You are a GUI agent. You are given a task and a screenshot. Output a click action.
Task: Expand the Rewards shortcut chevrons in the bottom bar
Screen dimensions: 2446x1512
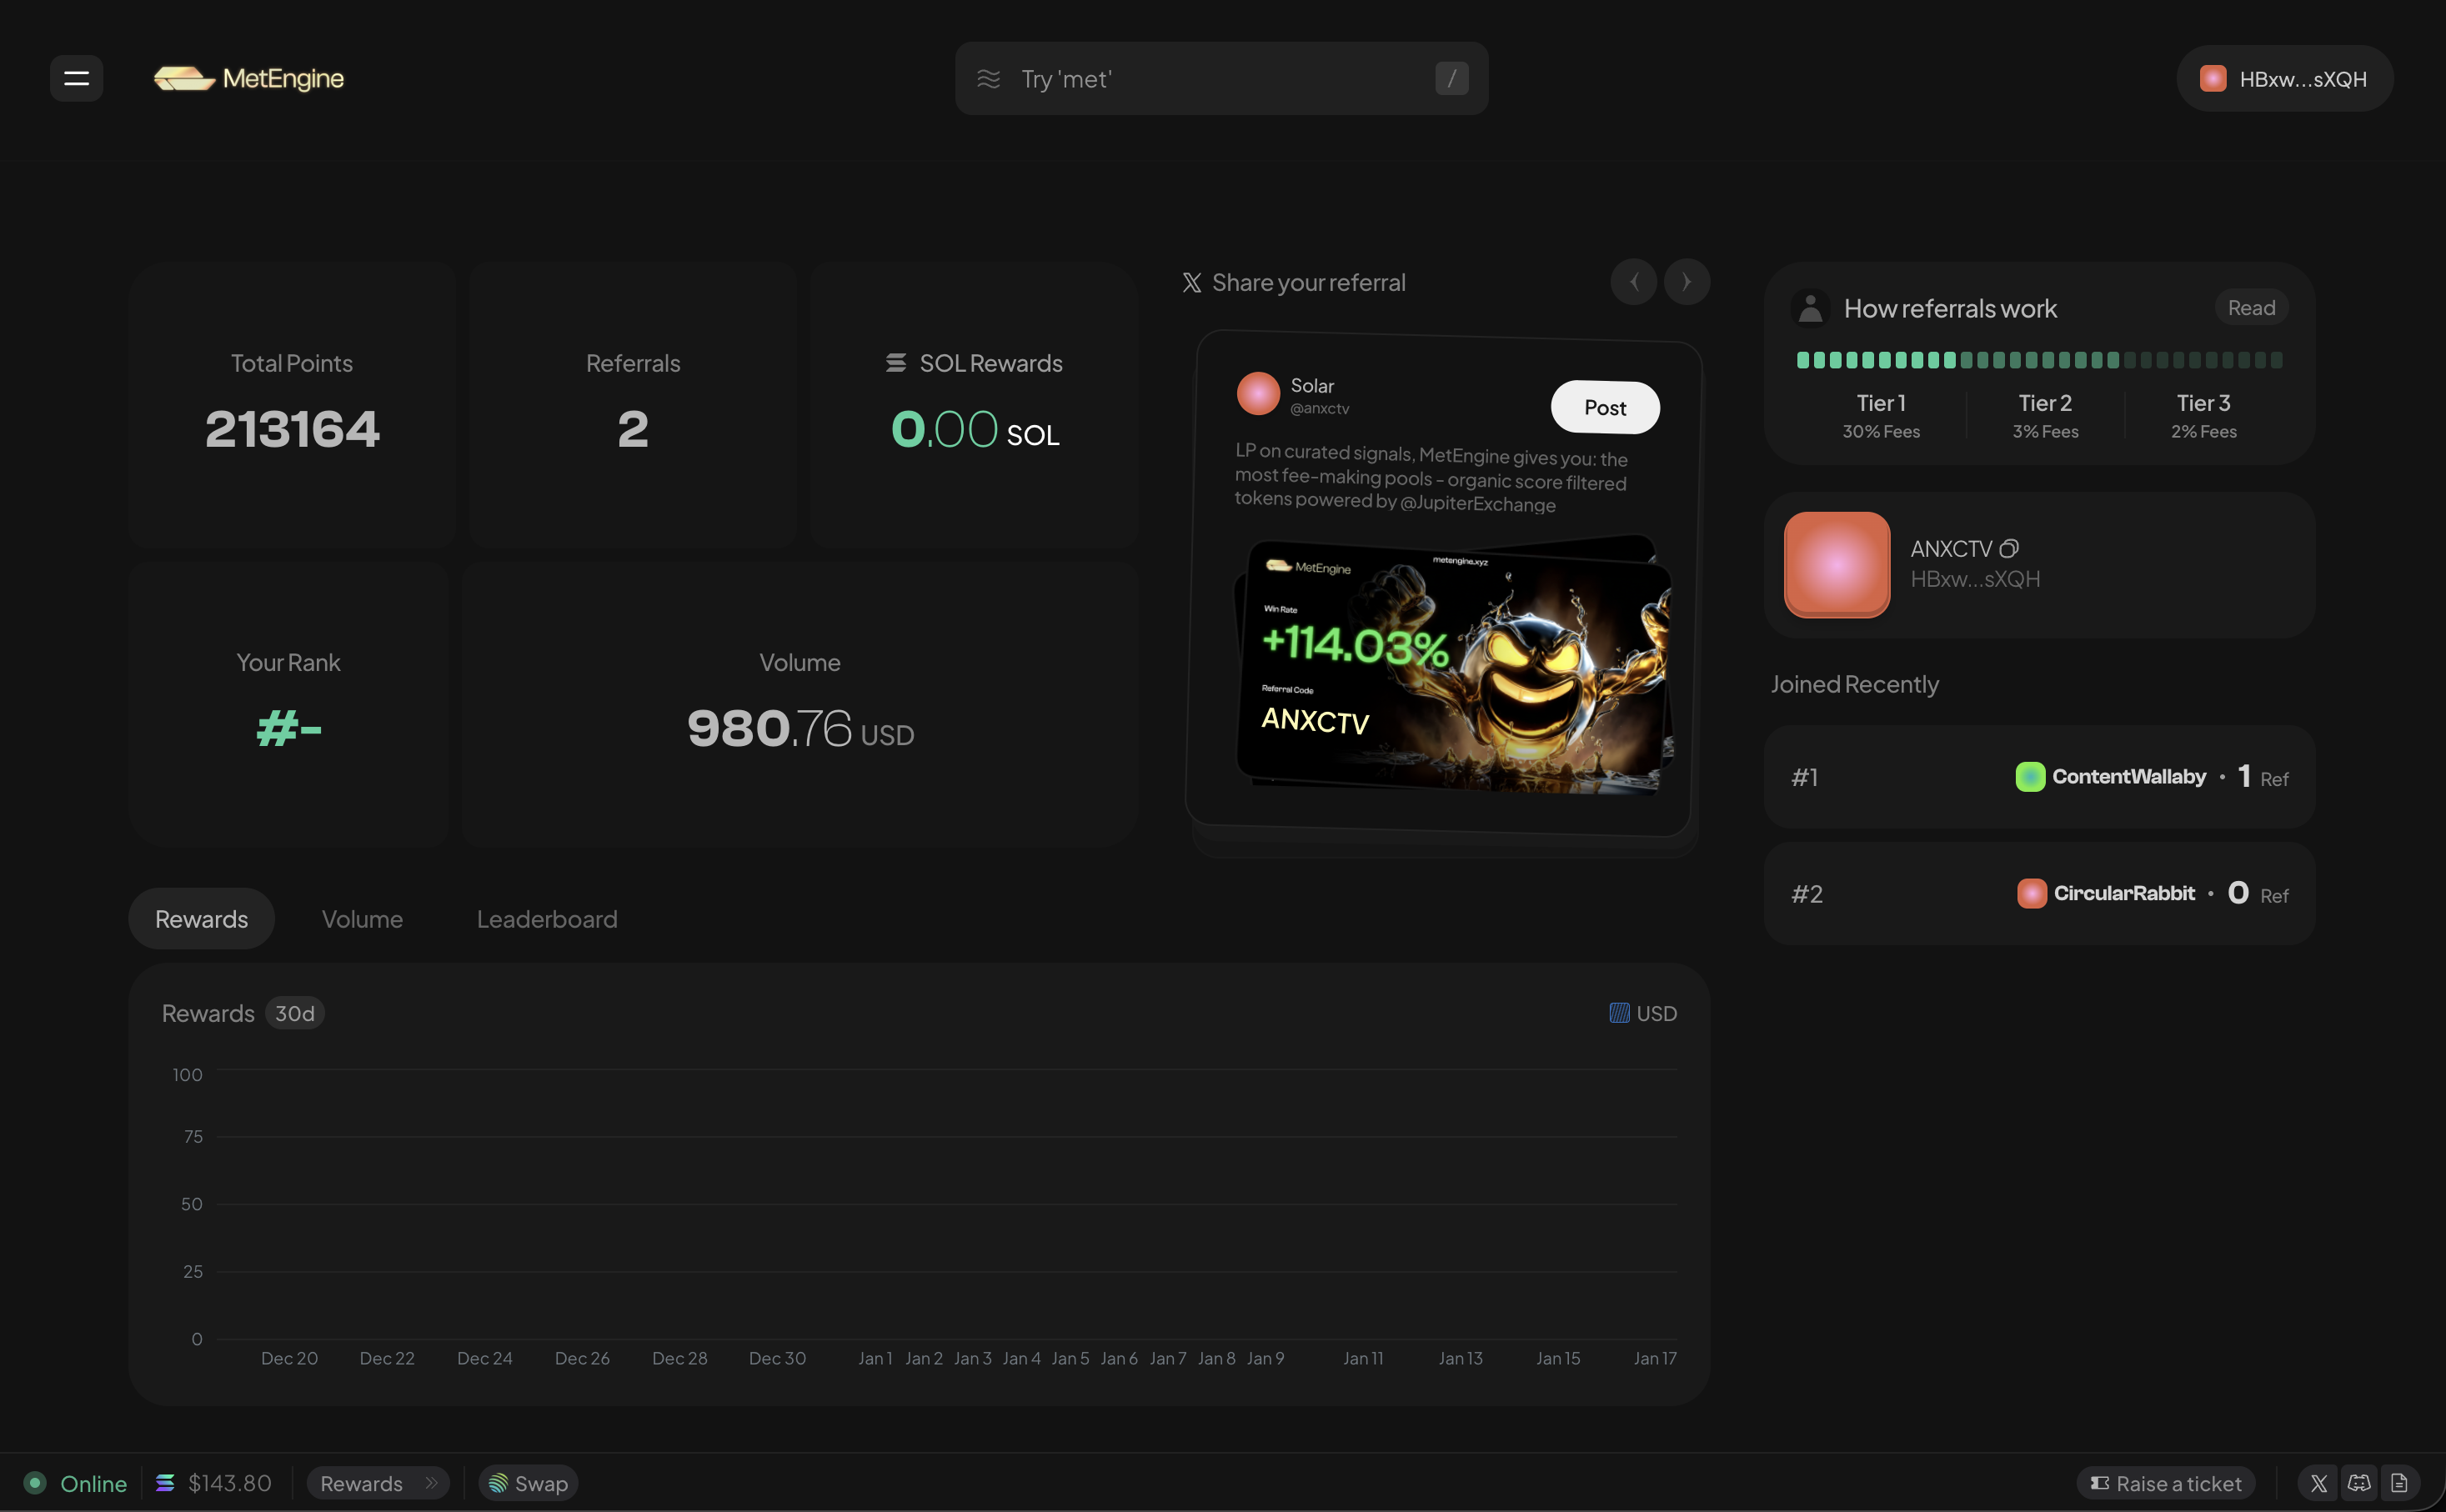pyautogui.click(x=432, y=1483)
